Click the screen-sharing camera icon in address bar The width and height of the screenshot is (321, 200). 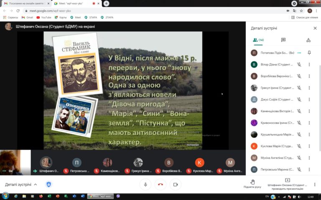(288, 11)
